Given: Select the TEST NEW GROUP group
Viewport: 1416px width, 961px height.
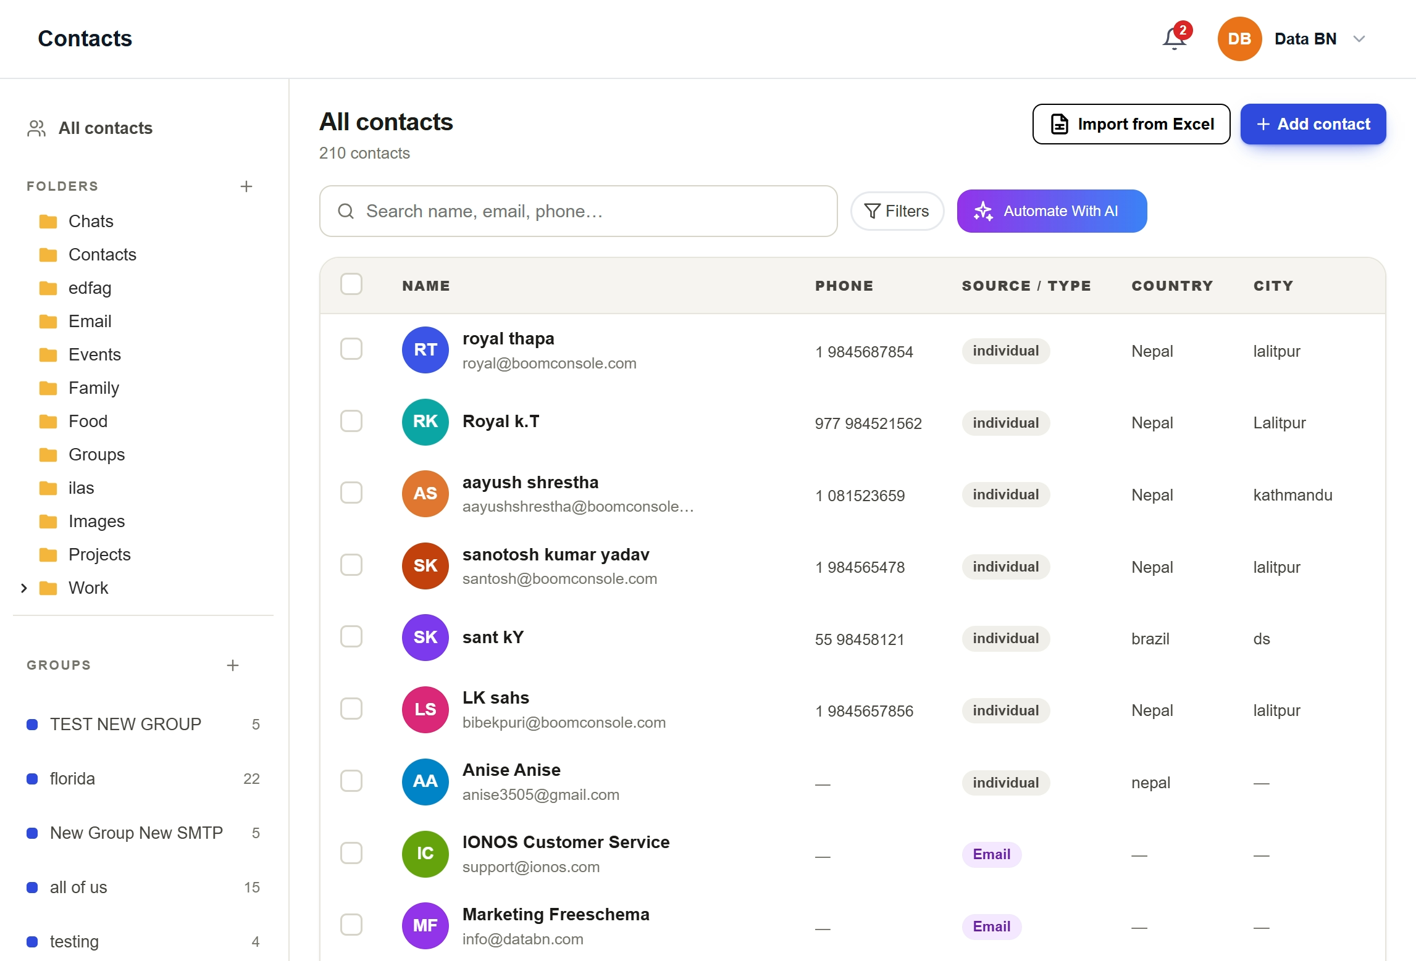Looking at the screenshot, I should pos(143,724).
